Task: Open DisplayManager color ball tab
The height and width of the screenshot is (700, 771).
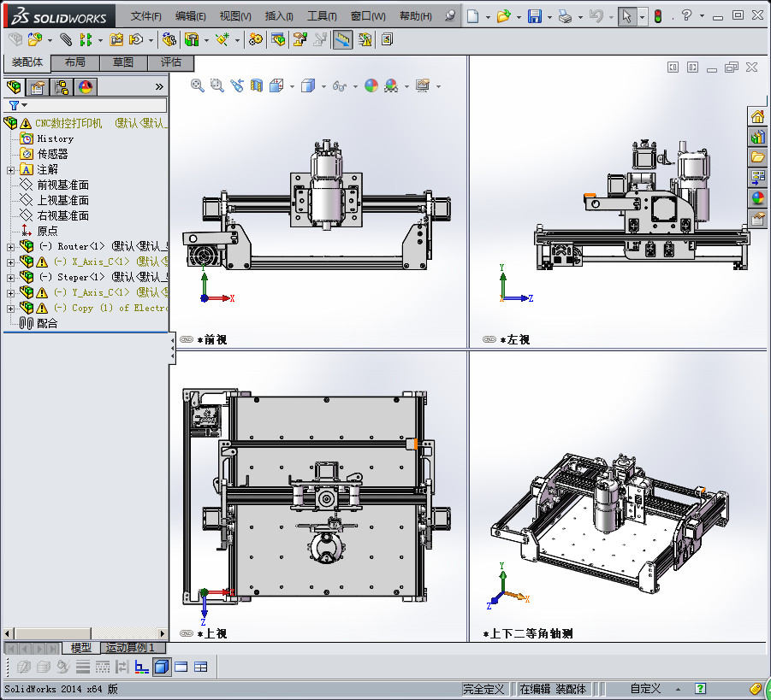Action: [86, 87]
